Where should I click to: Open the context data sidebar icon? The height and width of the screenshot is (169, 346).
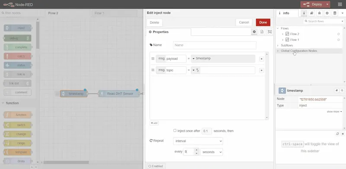pyautogui.click(x=335, y=13)
